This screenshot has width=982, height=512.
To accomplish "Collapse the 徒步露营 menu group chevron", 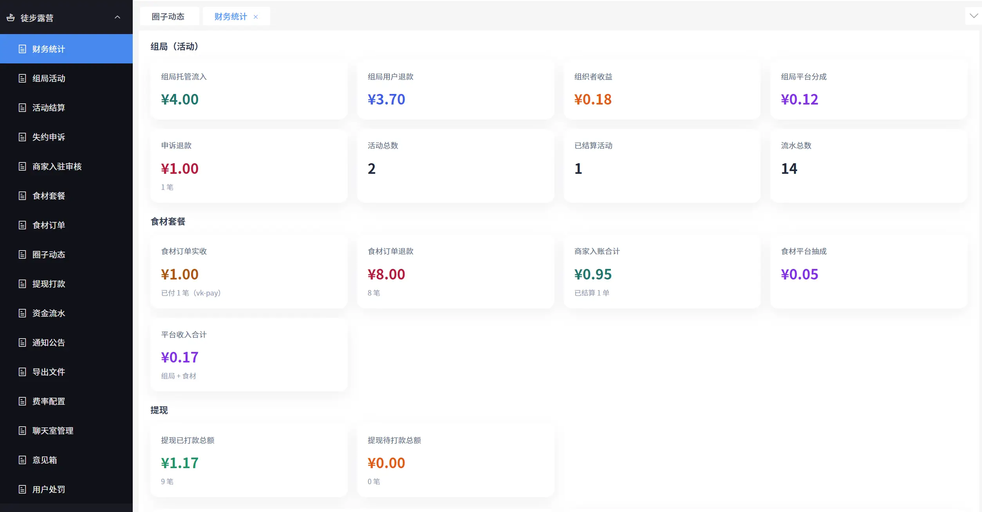I will (117, 17).
